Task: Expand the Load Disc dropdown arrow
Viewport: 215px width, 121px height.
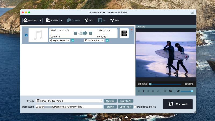Action: click(41, 20)
